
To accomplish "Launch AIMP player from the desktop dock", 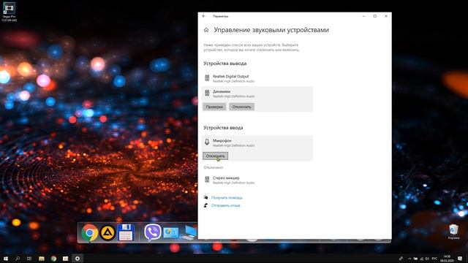I will point(107,232).
